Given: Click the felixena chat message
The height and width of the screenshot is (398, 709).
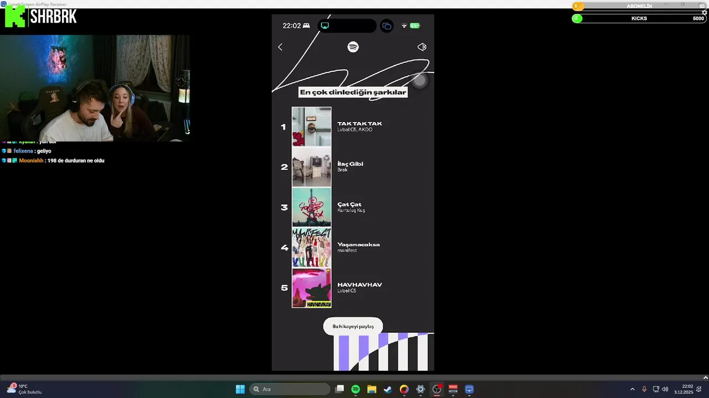Looking at the screenshot, I should (x=26, y=151).
